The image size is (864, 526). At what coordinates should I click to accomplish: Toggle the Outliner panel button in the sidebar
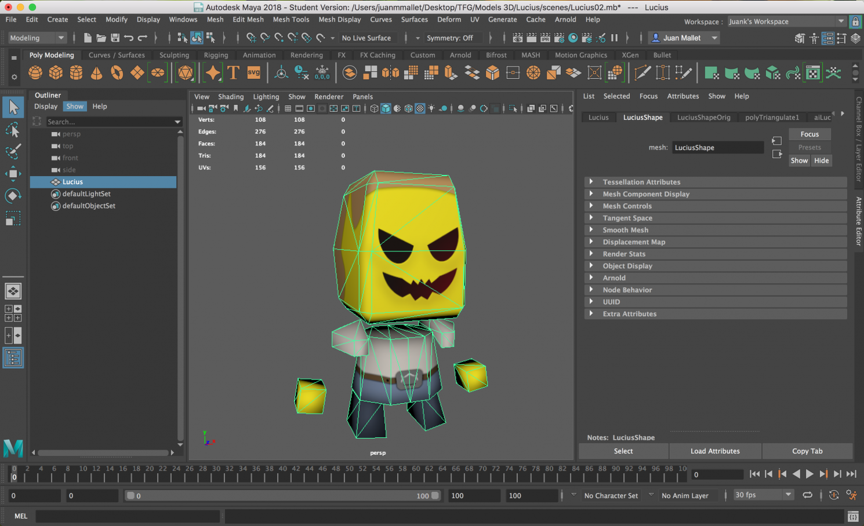point(13,357)
